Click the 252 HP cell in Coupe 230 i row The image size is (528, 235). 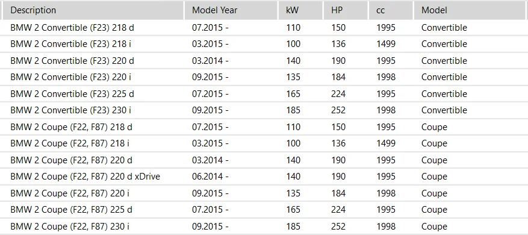[x=338, y=226]
